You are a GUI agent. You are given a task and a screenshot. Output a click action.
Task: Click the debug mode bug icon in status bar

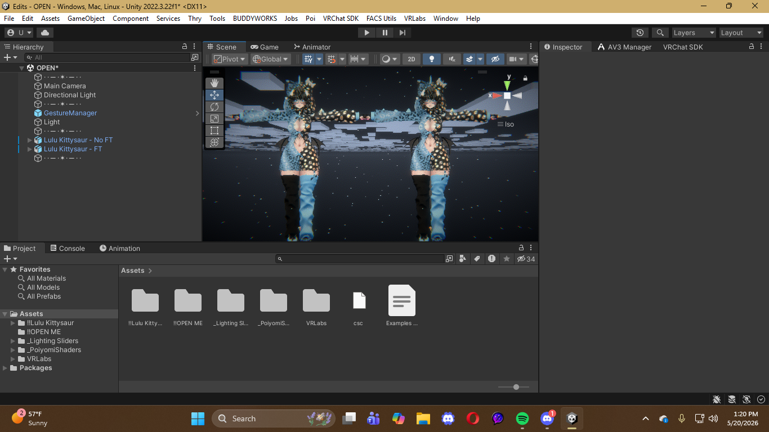717,399
